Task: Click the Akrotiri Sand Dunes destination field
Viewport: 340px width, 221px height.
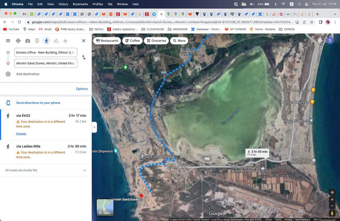Action: [x=46, y=63]
